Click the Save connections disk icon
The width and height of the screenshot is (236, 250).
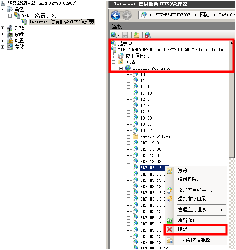pyautogui.click(x=125, y=35)
